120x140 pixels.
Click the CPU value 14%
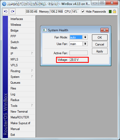pos(75,11)
